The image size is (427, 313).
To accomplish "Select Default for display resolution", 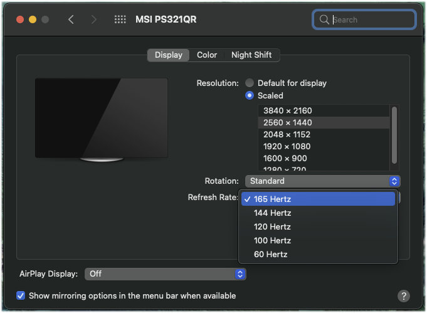I will tap(250, 83).
